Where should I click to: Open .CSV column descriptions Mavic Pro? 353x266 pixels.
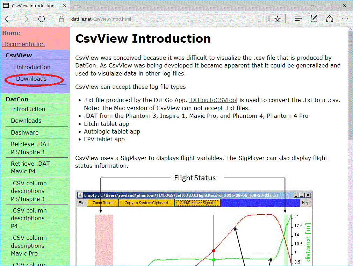tap(29, 245)
